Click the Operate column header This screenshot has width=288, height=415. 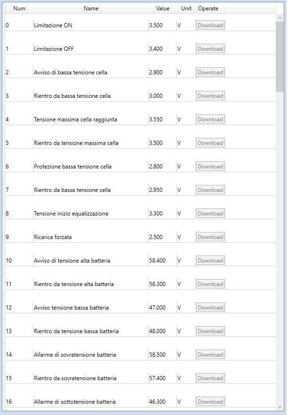pyautogui.click(x=208, y=8)
